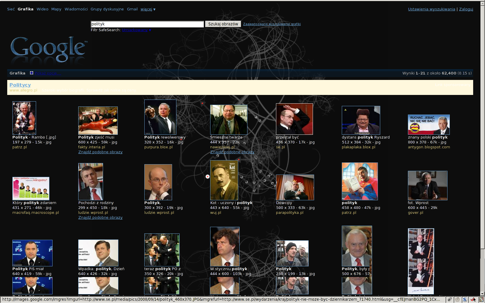Click the 'Zaloguj' sign-in link
The image size is (485, 303).
[466, 9]
